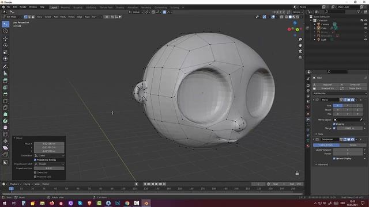The width and height of the screenshot is (369, 207).
Task: Select the Smooth tool
Action: (x=5, y=128)
